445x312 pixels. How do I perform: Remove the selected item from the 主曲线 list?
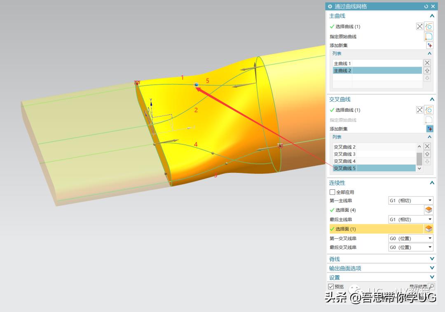(427, 63)
